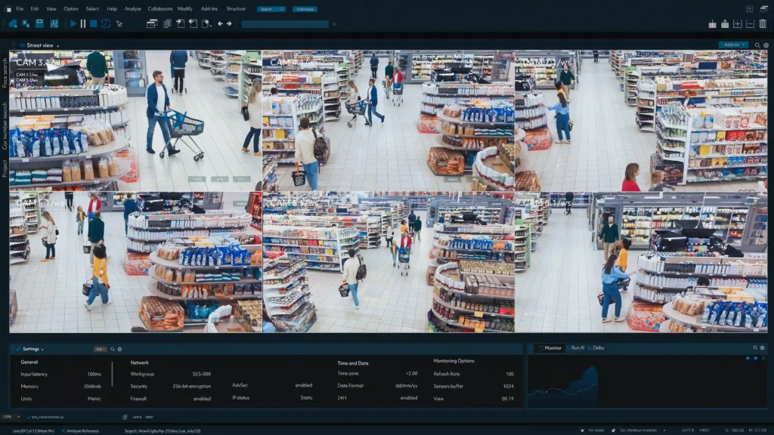Select the CAM 5 camera feed thumbnail
This screenshot has width=774, height=435.
[136, 261]
